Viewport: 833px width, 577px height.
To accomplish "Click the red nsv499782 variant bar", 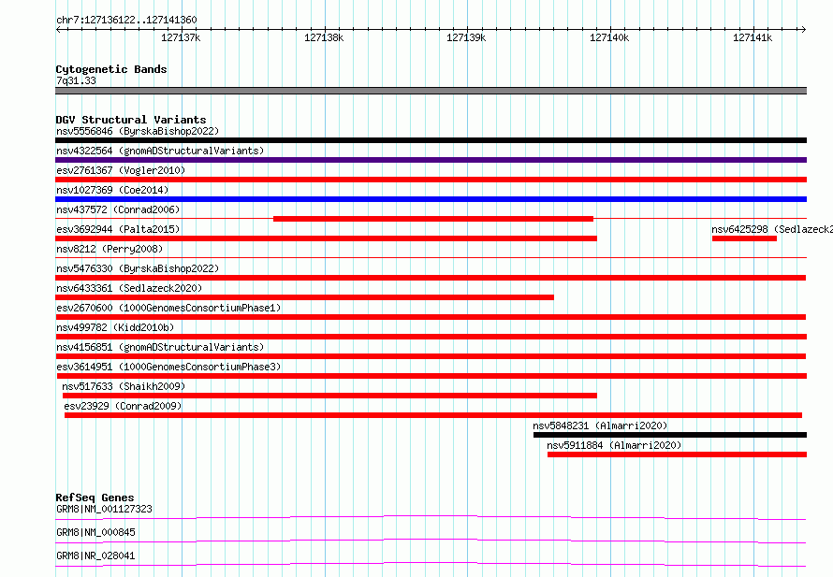I will (x=431, y=337).
